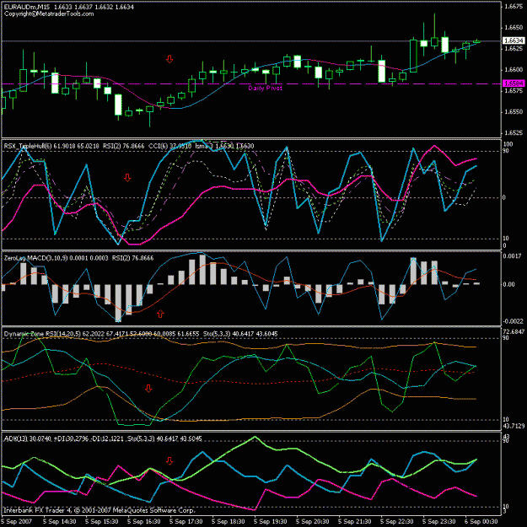This screenshot has width=527, height=527.
Task: Click the '5 Sep 18:30' time axis label
Action: click(229, 521)
